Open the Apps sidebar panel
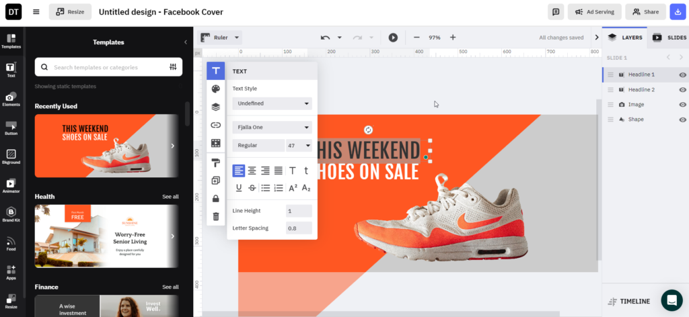 click(11, 273)
